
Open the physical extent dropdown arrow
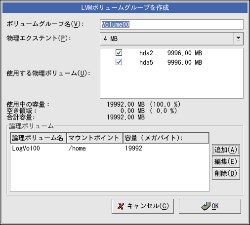[x=238, y=38]
